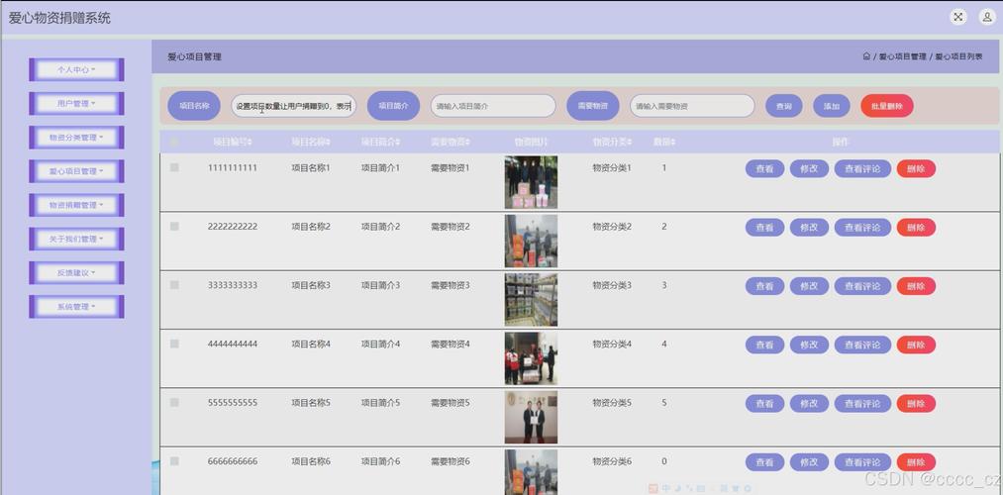Sort table by 项目编号 column
This screenshot has width=1003, height=495.
[233, 142]
